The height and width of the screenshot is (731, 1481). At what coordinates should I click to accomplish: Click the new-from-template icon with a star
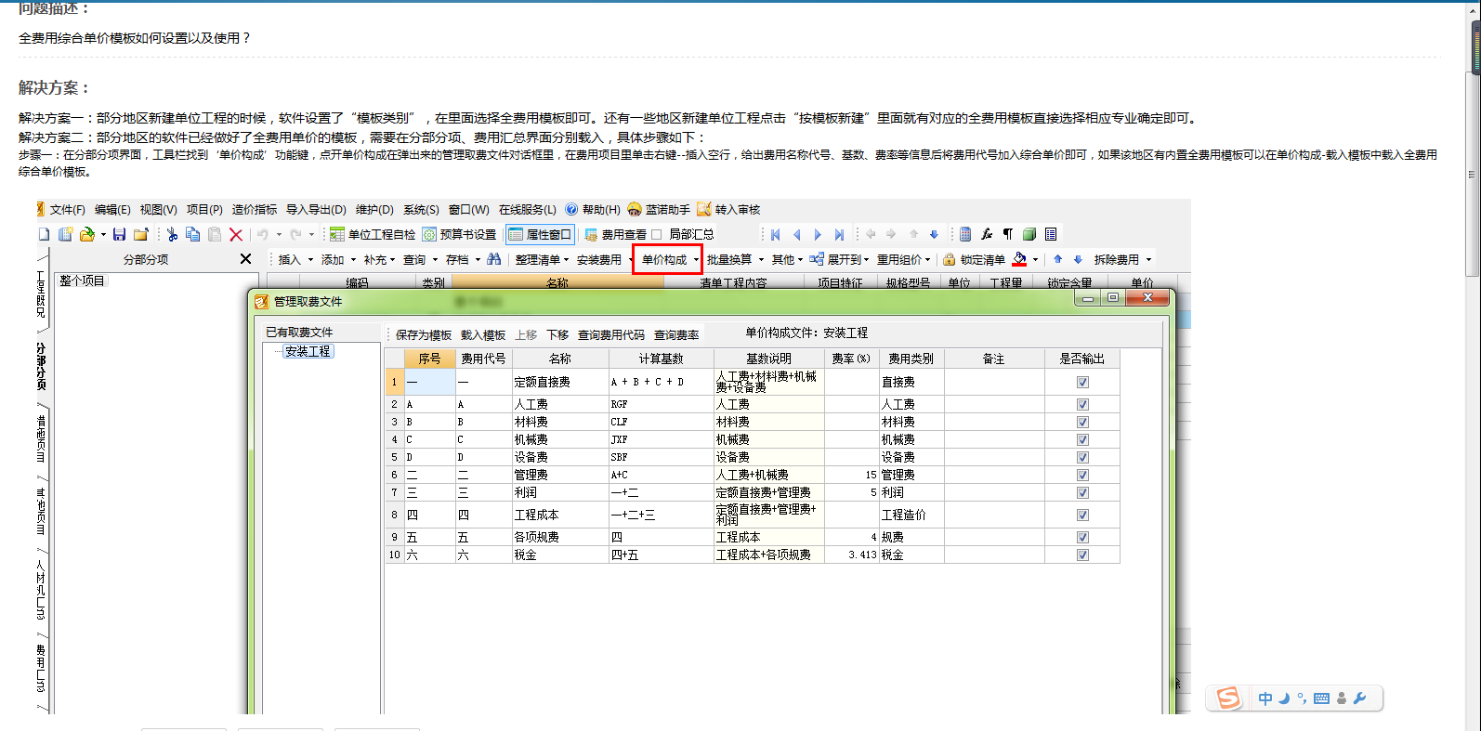[65, 234]
